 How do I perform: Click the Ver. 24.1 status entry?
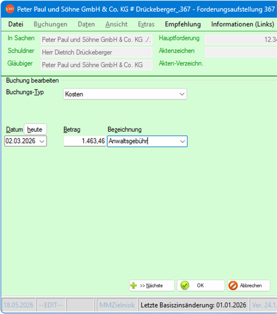click(264, 305)
